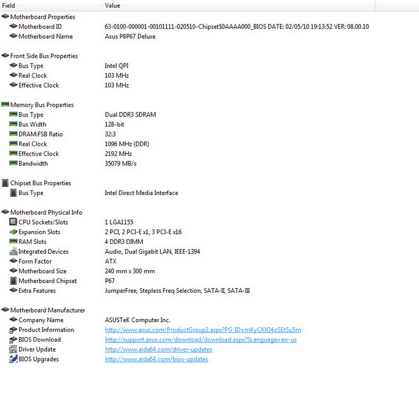Click the CPU Sockets/Slots processor icon
This screenshot has height=404, width=419.
click(x=13, y=222)
